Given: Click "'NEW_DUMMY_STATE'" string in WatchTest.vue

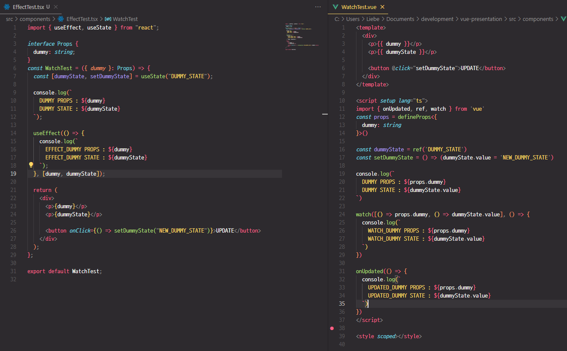Looking at the screenshot, I should tap(525, 157).
